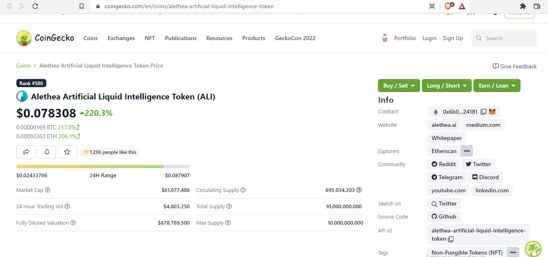Open Exchanges menu
This screenshot has height=257, width=548.
tap(121, 38)
